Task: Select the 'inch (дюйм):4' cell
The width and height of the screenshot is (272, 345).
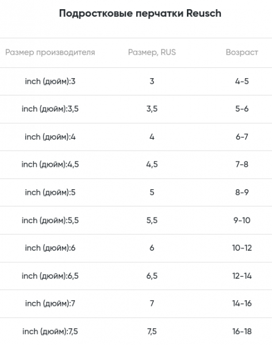Action: point(50,137)
